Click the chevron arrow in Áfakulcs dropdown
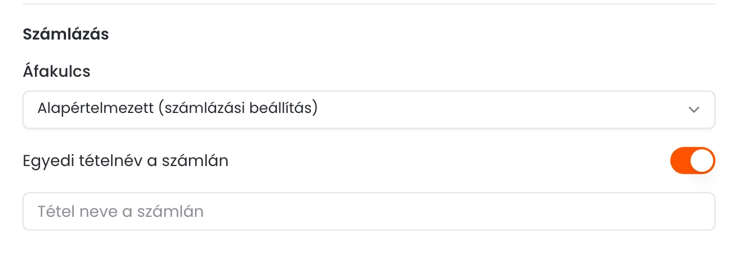Viewport: 738px width, 253px height. pyautogui.click(x=694, y=110)
